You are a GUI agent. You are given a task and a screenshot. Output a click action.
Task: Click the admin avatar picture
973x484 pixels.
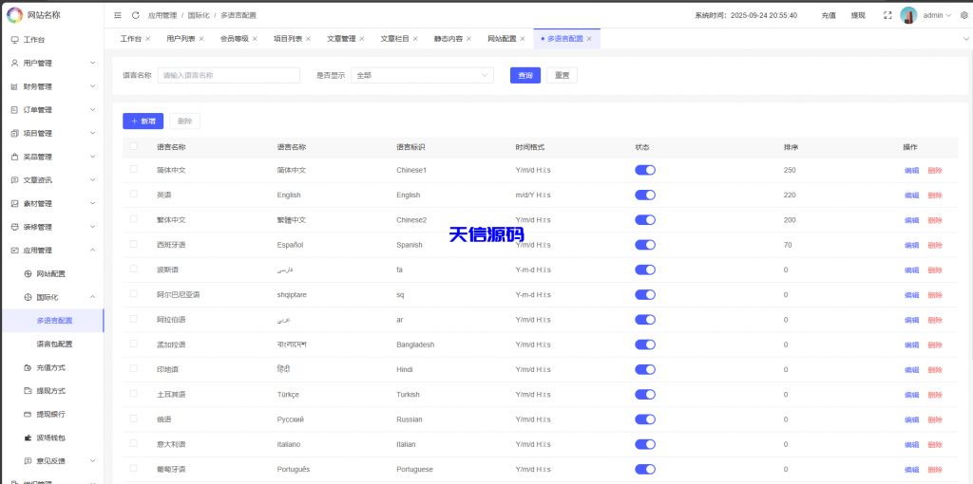(908, 15)
